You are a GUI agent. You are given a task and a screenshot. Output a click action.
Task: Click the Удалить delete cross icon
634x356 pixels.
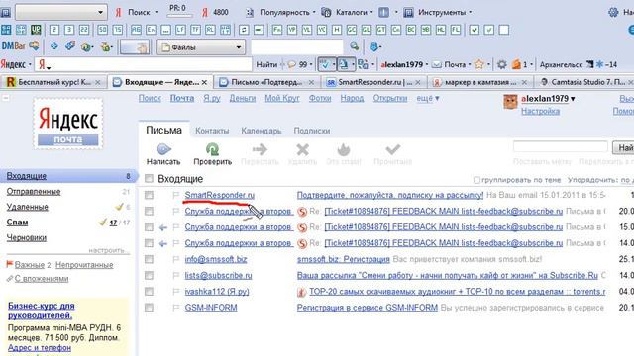point(302,149)
